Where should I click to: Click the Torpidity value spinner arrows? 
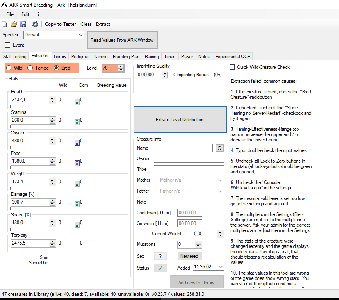[x=52, y=243]
